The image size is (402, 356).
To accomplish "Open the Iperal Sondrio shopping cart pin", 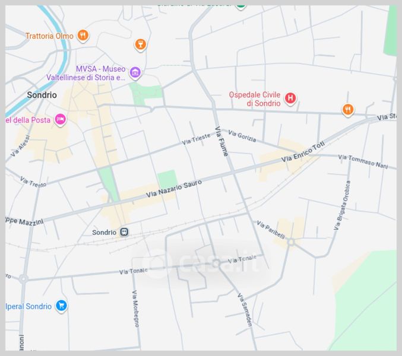I will click(61, 306).
